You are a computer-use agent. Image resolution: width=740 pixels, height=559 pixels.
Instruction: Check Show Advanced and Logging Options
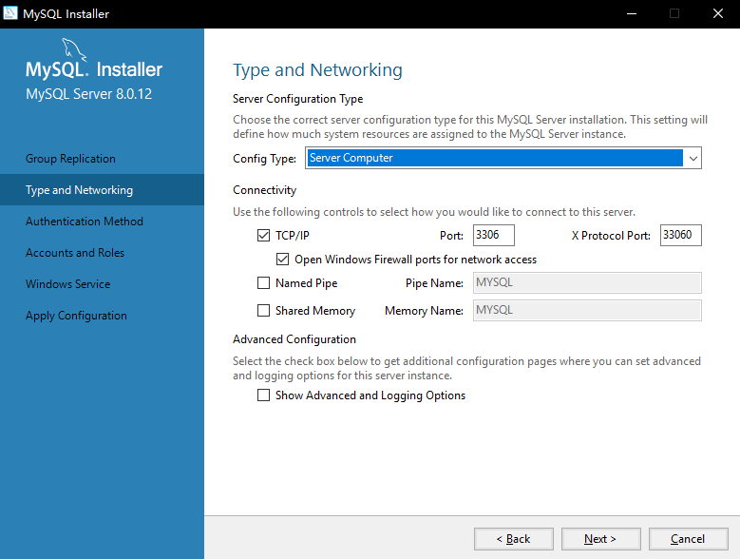[263, 395]
